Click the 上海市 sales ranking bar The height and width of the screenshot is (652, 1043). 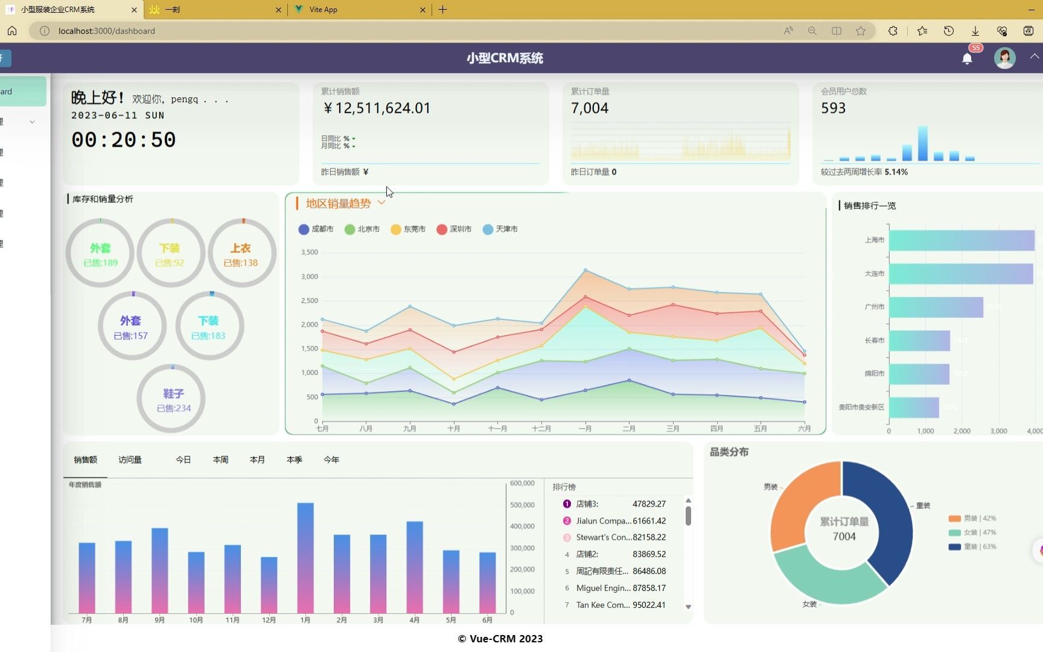click(x=962, y=240)
